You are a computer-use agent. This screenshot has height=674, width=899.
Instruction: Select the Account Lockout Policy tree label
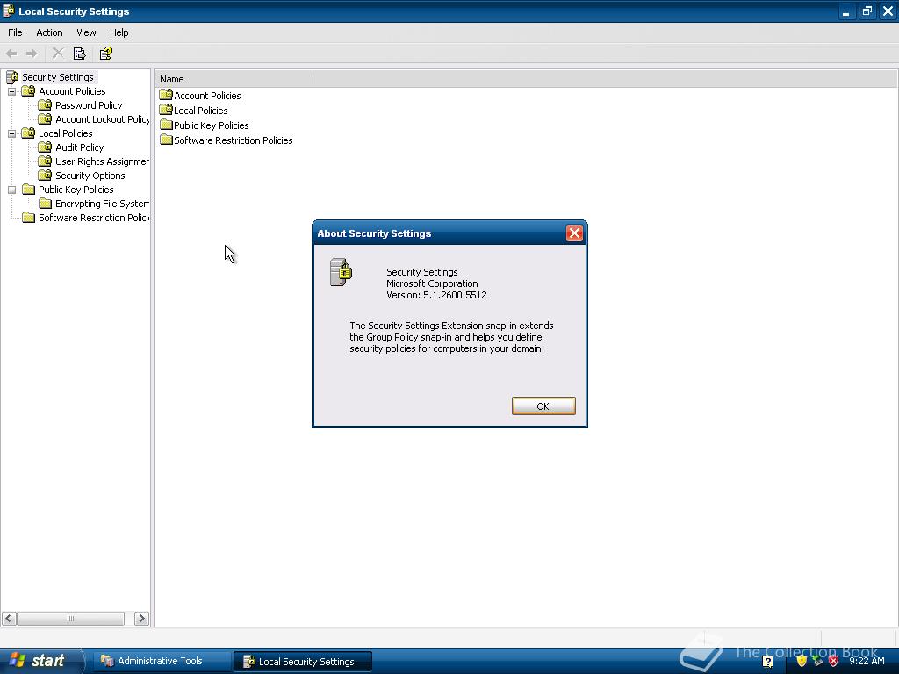pyautogui.click(x=102, y=119)
